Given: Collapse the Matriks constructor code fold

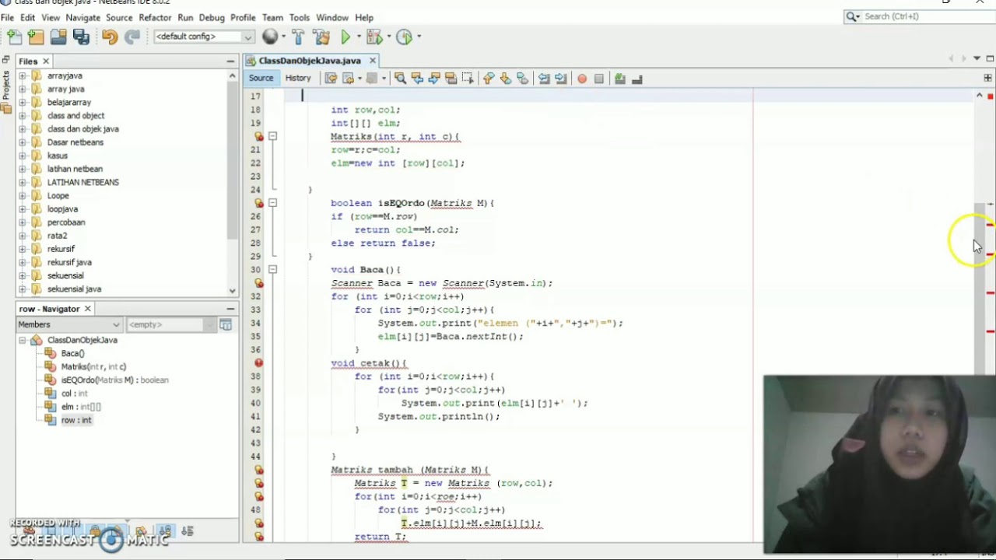Looking at the screenshot, I should pyautogui.click(x=272, y=137).
